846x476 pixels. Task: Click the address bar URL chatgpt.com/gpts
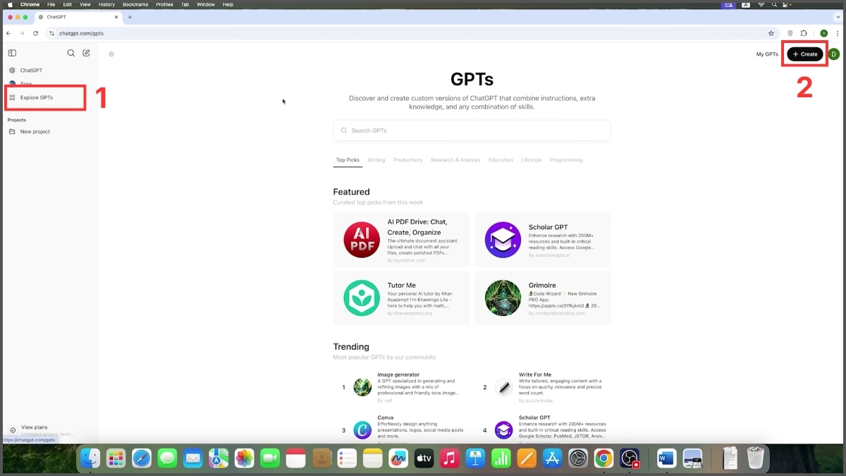click(81, 33)
